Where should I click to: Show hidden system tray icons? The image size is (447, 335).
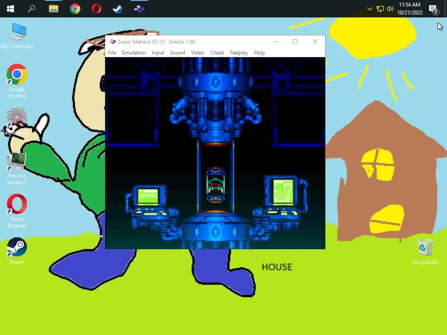coord(369,9)
